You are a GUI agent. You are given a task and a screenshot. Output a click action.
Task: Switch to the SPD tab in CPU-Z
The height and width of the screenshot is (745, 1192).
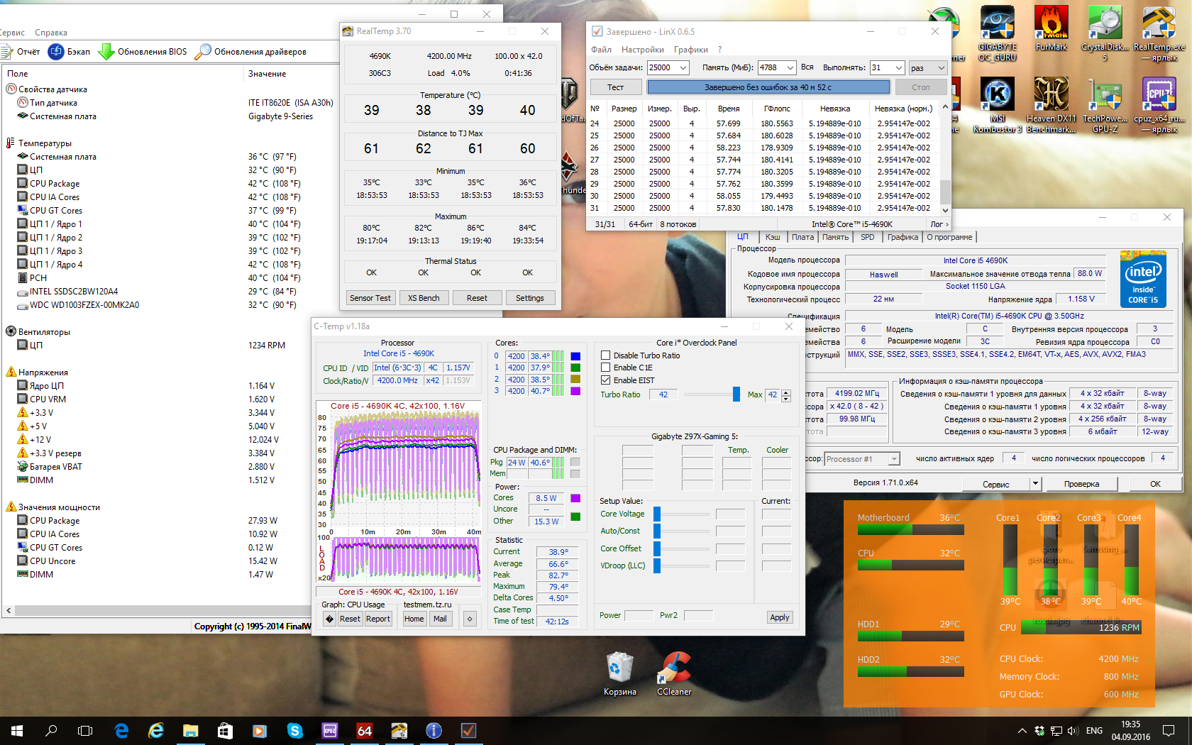[867, 237]
